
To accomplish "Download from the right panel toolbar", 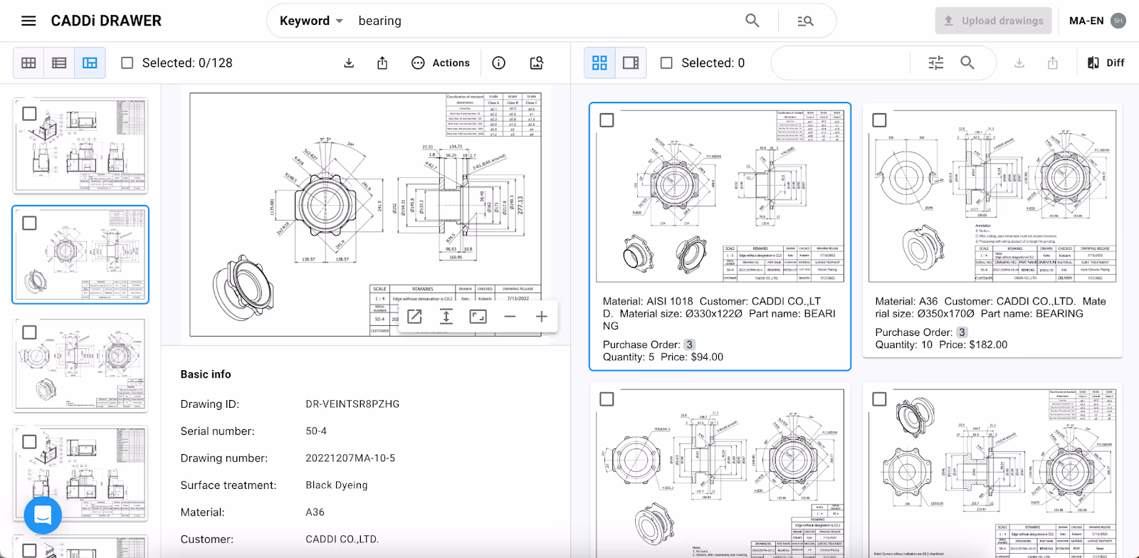I will (1019, 63).
